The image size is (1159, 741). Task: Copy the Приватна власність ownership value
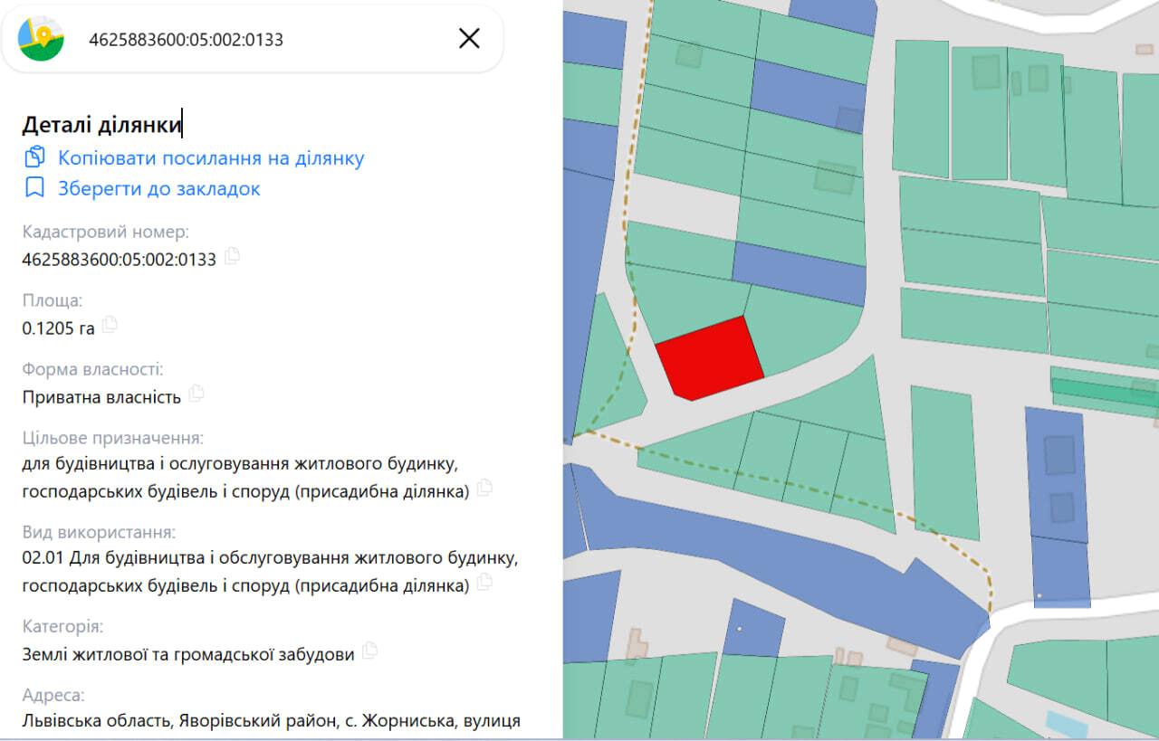click(x=196, y=394)
